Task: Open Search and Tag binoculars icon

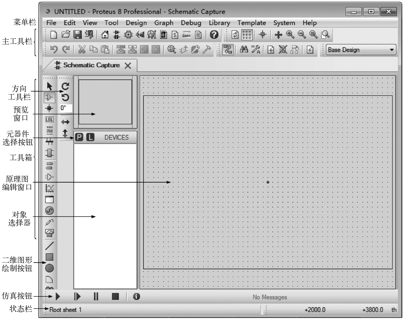Action: tap(244, 50)
